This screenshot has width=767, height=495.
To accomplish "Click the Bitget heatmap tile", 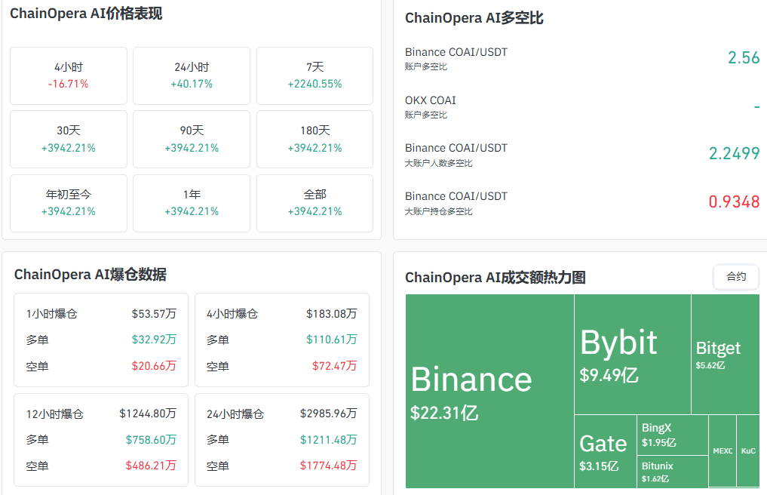I will pyautogui.click(x=725, y=354).
